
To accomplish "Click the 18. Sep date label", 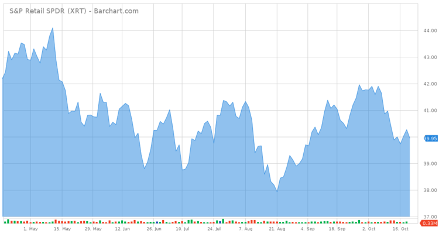I will click(337, 229).
